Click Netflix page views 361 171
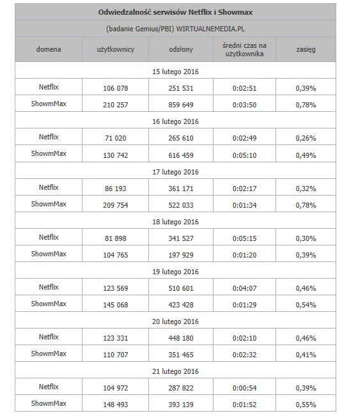 click(181, 189)
